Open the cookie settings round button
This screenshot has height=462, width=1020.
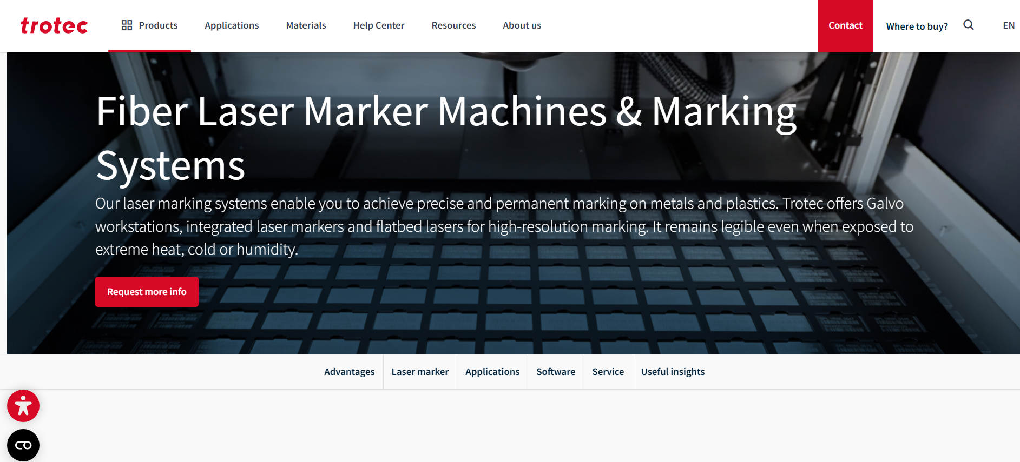point(23,445)
